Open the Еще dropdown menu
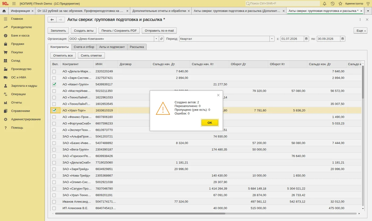Viewport: 372px width, 221px height. [360, 31]
